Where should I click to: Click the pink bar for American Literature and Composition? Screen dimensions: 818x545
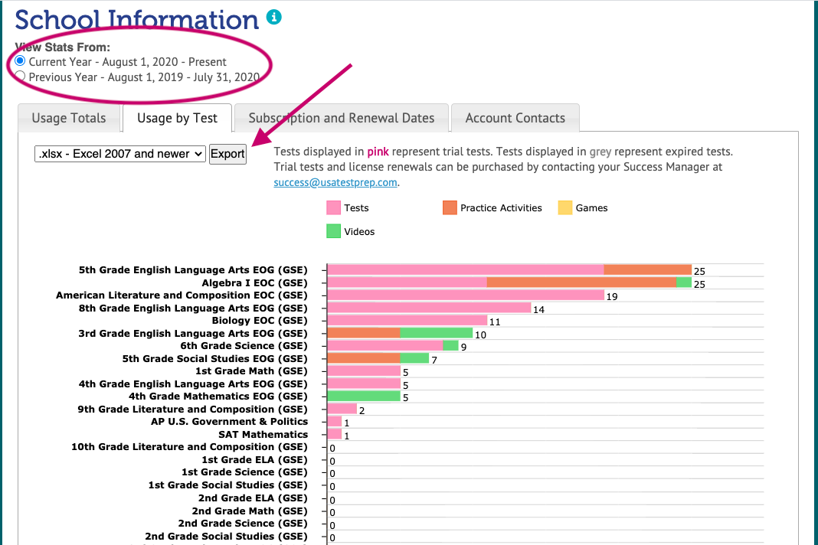[x=466, y=295]
